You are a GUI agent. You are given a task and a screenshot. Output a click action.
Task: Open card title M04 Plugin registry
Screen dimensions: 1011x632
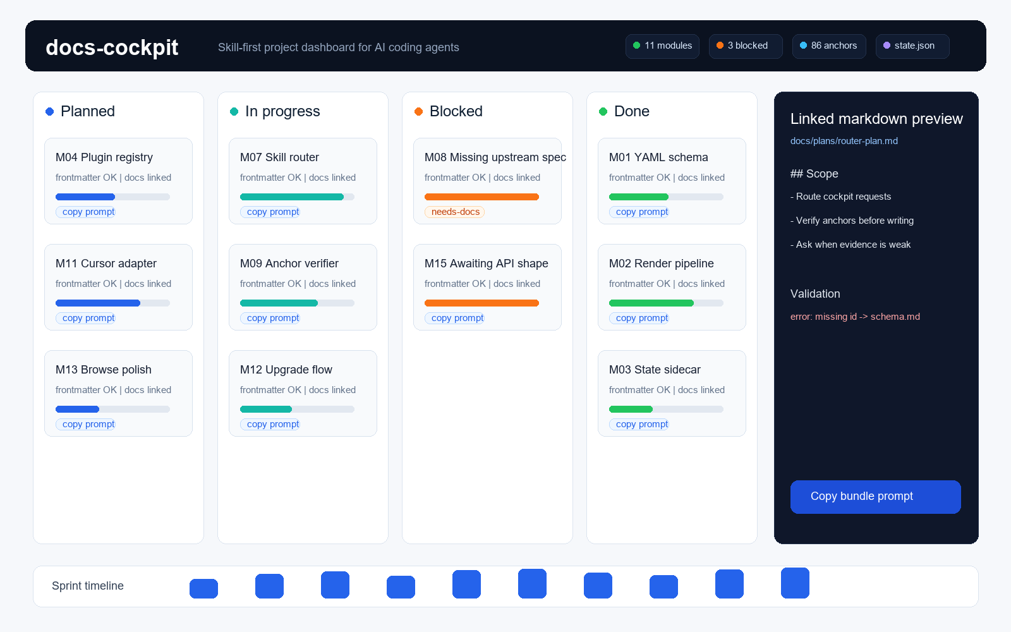(104, 157)
